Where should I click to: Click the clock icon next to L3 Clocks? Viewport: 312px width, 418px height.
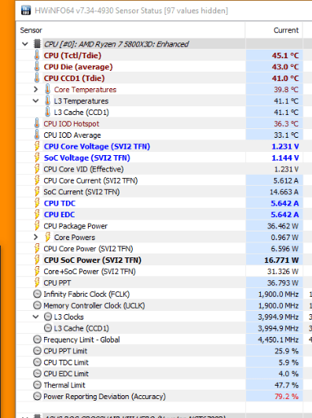point(48,317)
